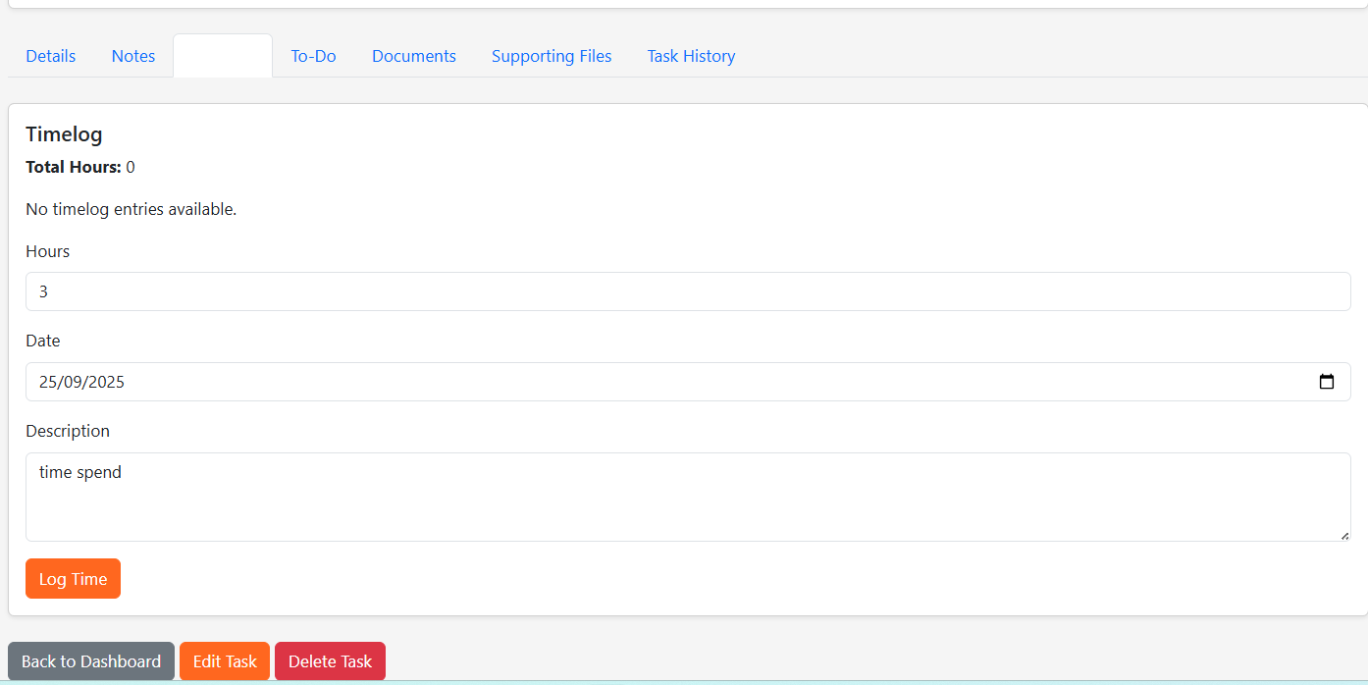Open the Notes tab
This screenshot has height=685, width=1368.
(x=132, y=56)
